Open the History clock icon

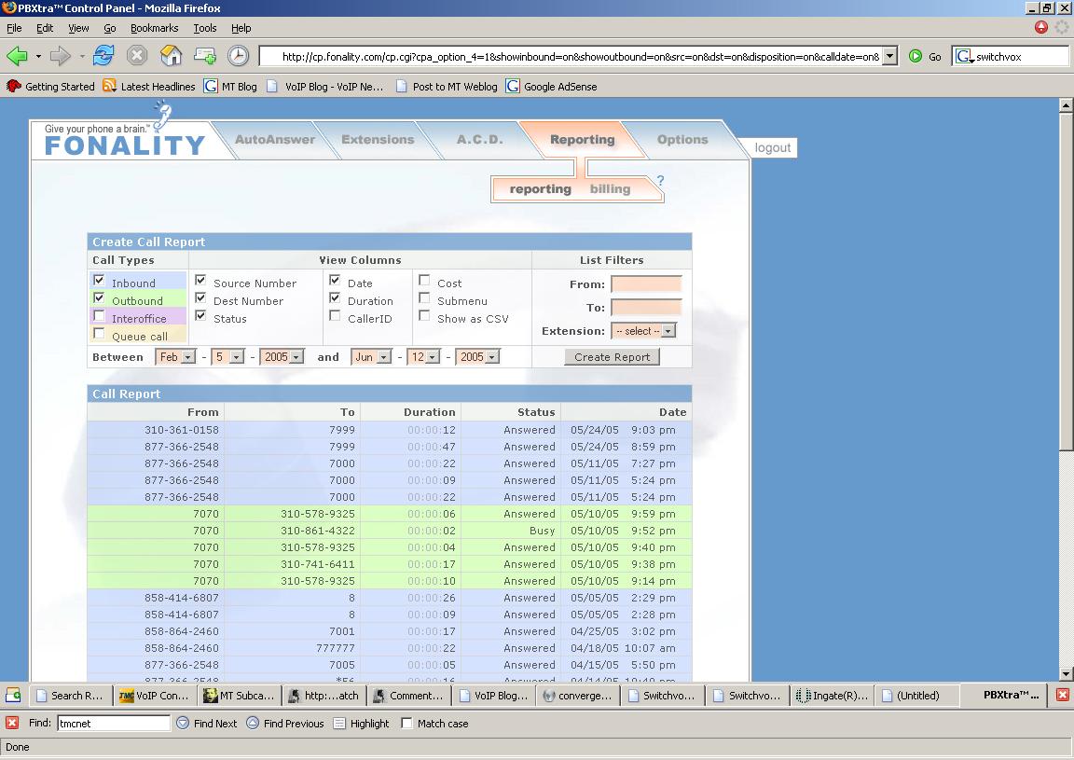click(239, 56)
